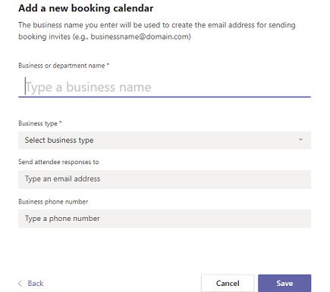This screenshot has height=292, width=330.
Task: Click the 'Type an email address' field
Action: (165, 179)
